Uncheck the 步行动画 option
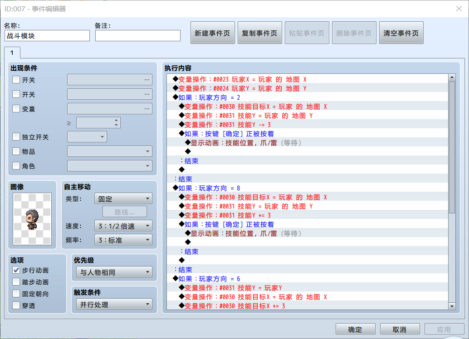The height and width of the screenshot is (339, 469). (16, 270)
